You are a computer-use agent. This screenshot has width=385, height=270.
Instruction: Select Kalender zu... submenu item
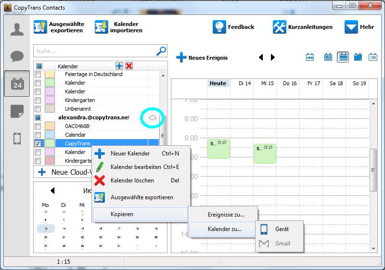coord(222,229)
